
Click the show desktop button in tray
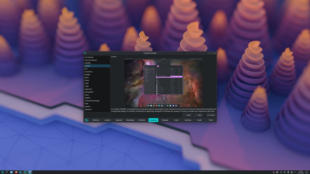tap(307, 172)
